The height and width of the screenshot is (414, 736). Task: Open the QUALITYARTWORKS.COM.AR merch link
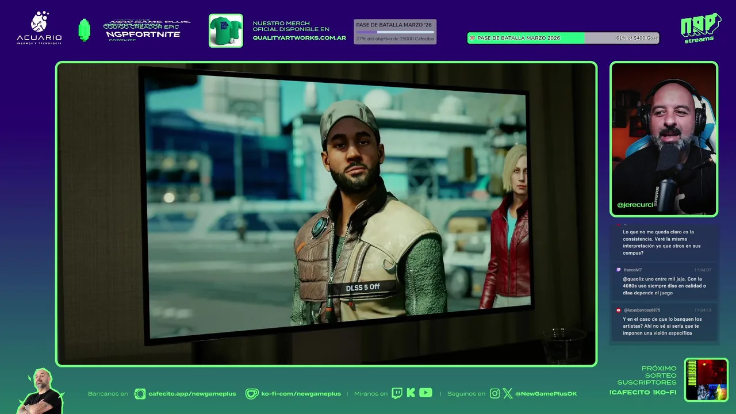(x=299, y=38)
